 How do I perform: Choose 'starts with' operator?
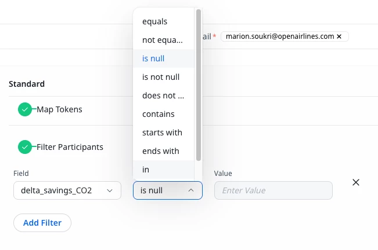[x=162, y=133]
